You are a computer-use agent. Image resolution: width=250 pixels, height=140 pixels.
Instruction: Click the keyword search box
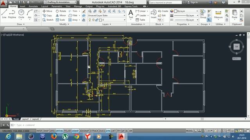[165, 2]
